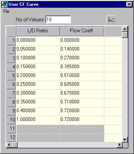Click L/D Ratio cell 0.100000
The height and width of the screenshot is (154, 134).
pyautogui.click(x=38, y=59)
